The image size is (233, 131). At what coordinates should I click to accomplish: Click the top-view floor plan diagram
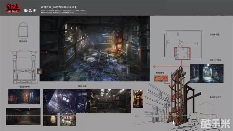(x=183, y=45)
